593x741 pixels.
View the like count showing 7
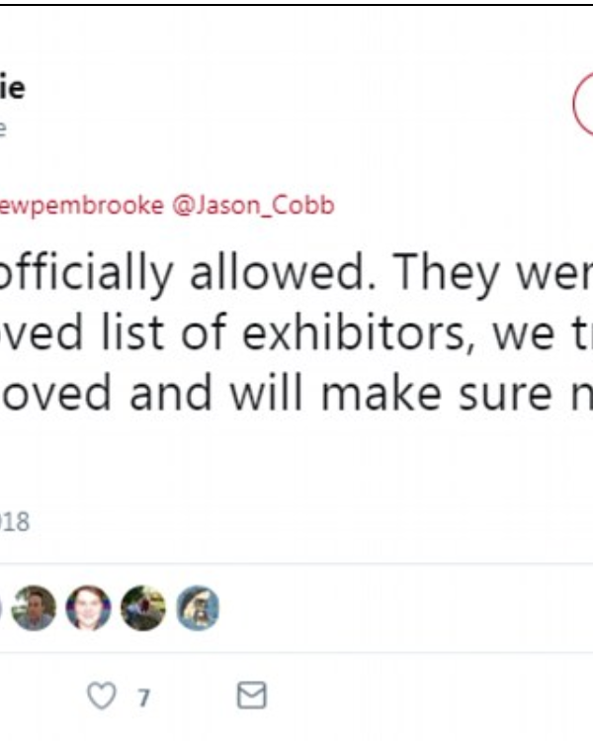point(143,697)
